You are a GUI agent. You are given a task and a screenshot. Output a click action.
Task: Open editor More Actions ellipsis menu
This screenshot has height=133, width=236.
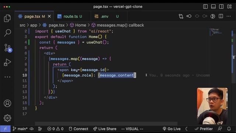click(229, 16)
